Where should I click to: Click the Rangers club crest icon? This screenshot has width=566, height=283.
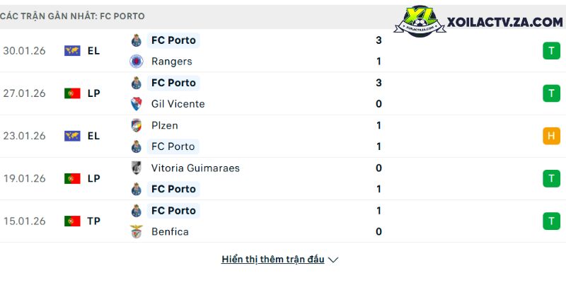point(137,62)
